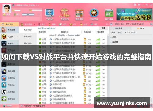
Task: Click the shield icon in bottom-left status bar
Action: point(4,106)
